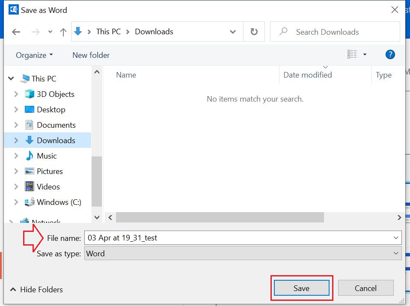Open the Help question mark icon

[x=390, y=54]
